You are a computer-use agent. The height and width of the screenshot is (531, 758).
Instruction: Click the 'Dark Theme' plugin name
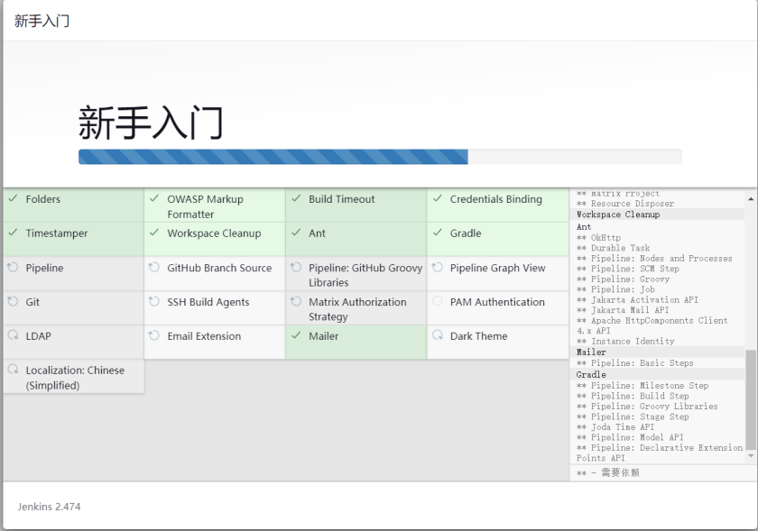(x=478, y=336)
